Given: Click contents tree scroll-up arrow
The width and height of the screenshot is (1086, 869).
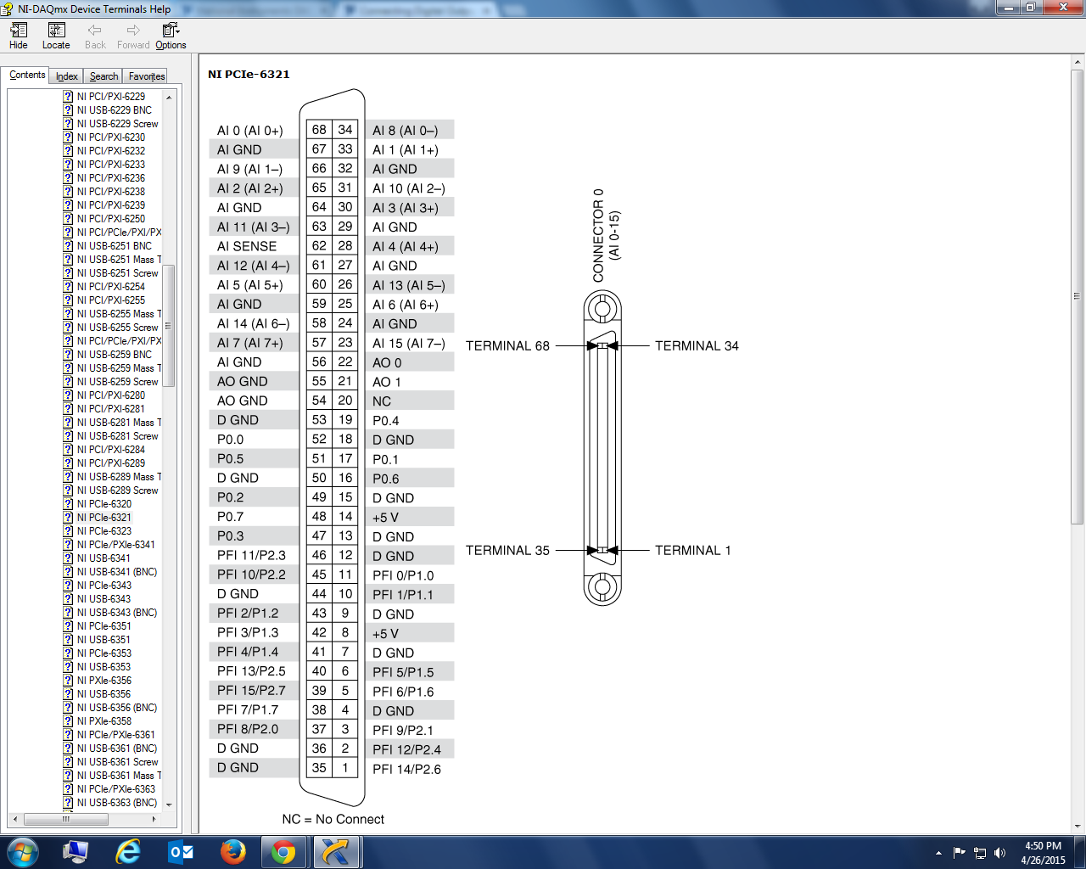Looking at the screenshot, I should [x=169, y=98].
